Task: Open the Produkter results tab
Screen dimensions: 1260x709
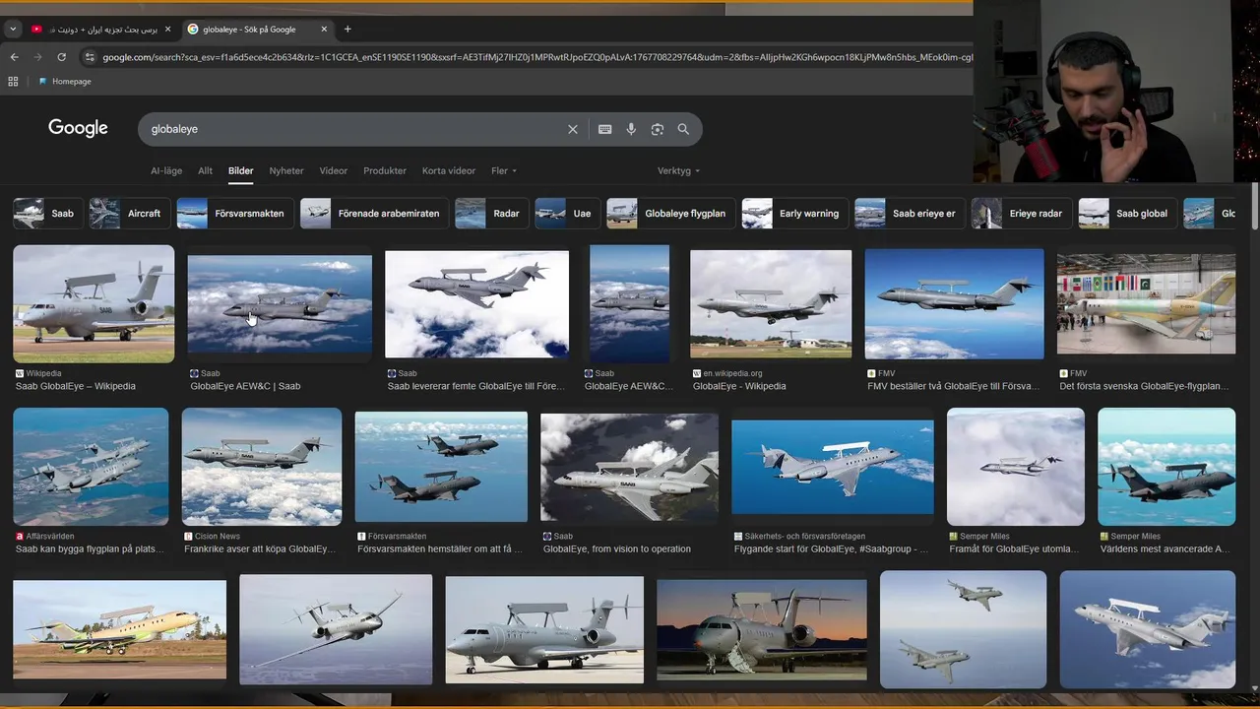Action: click(385, 170)
